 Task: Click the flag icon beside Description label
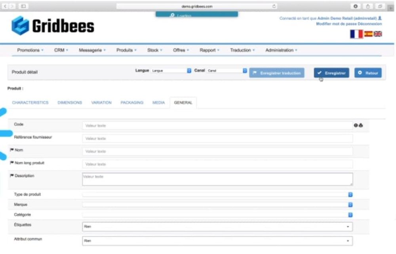[x=12, y=175]
